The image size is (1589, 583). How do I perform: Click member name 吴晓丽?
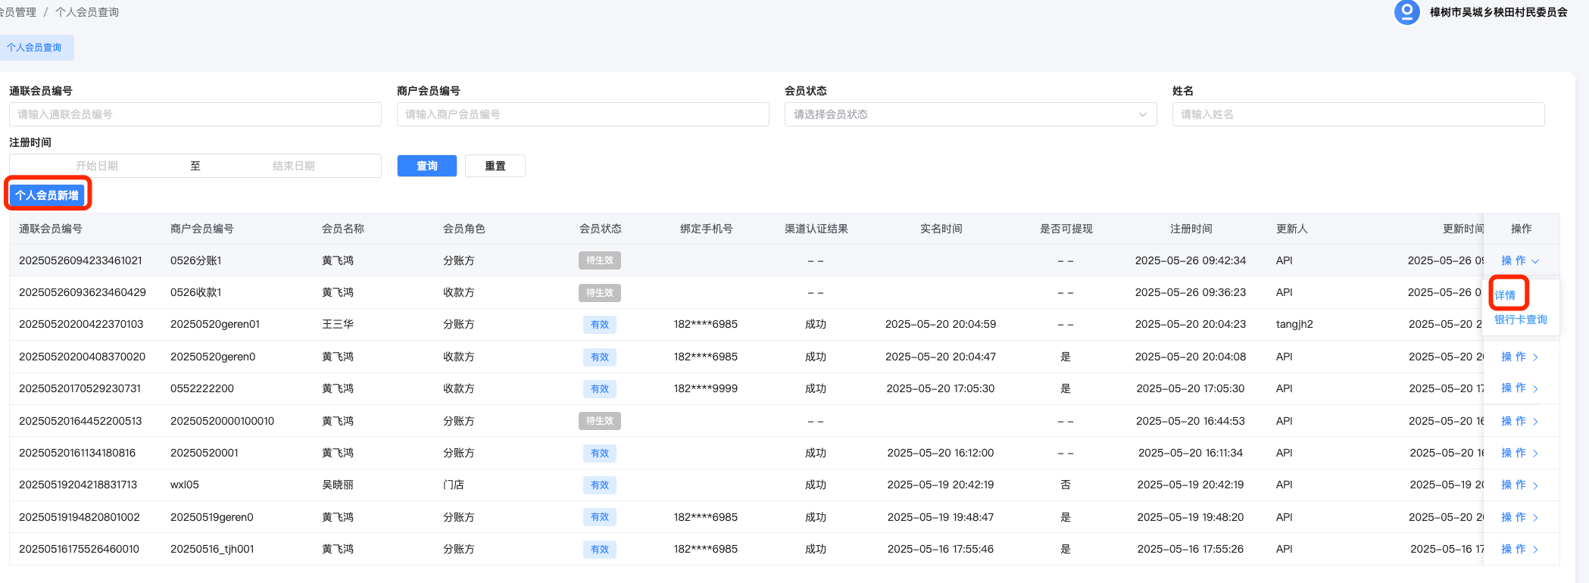338,485
